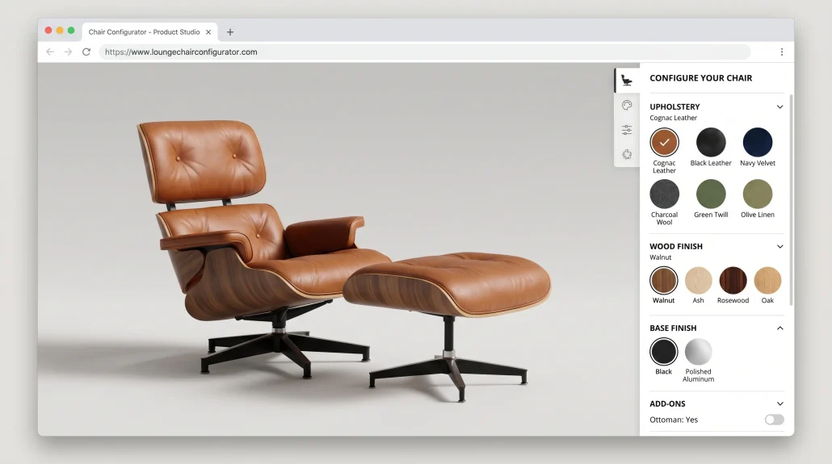Pick the Polished Aluminum base finish swatch
Screen dimensions: 832x464
coord(698,352)
